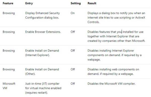Select Enable Install on Demand (Other) entry
The image size is (151, 97).
[42, 72]
